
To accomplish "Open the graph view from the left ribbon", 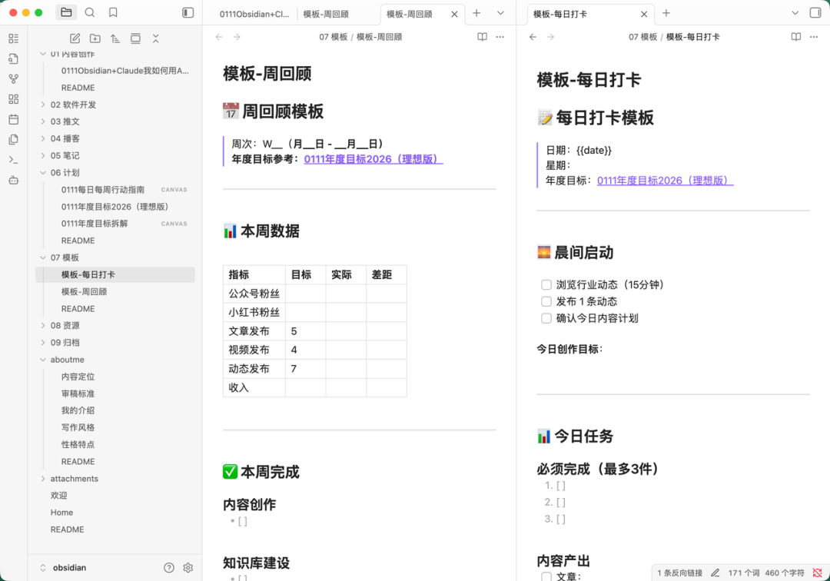I will (x=12, y=78).
